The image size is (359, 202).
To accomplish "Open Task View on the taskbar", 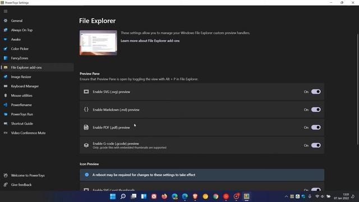I will pyautogui.click(x=134, y=196).
